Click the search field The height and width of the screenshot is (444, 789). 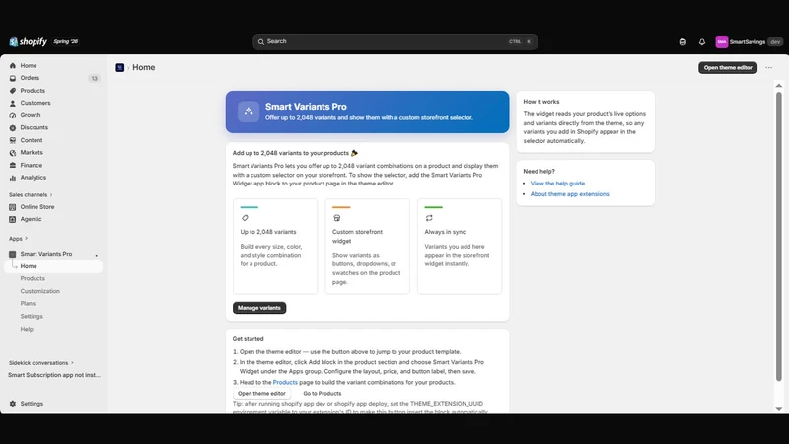pyautogui.click(x=395, y=41)
